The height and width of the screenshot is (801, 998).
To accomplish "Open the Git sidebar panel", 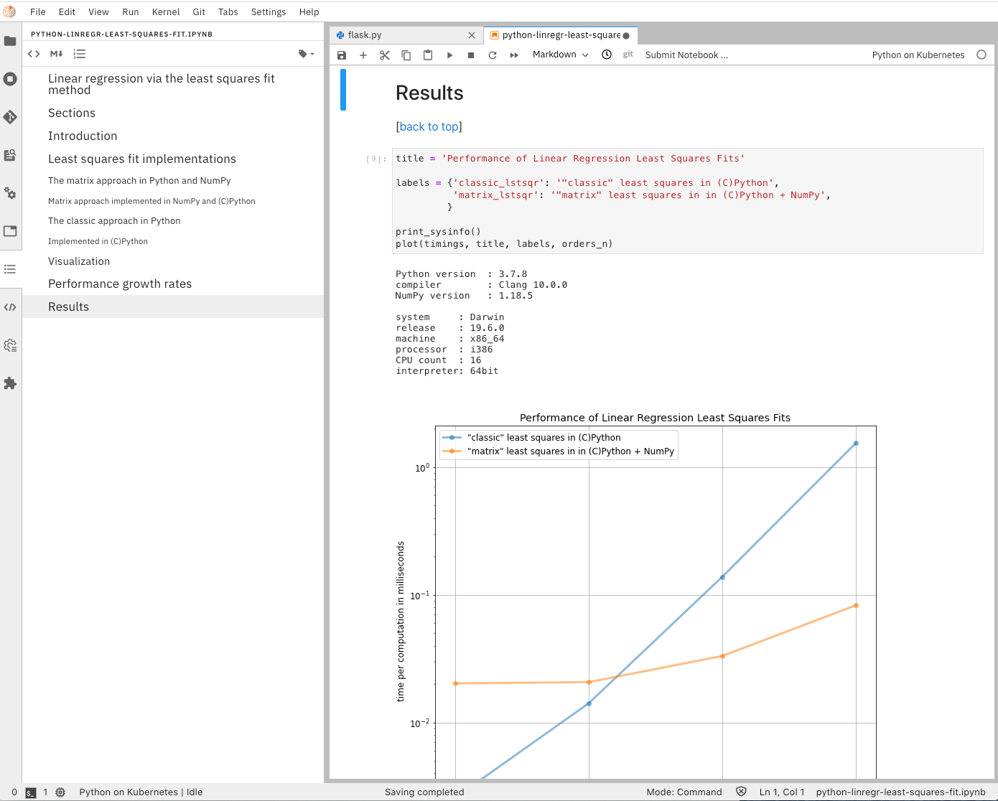I will point(10,117).
